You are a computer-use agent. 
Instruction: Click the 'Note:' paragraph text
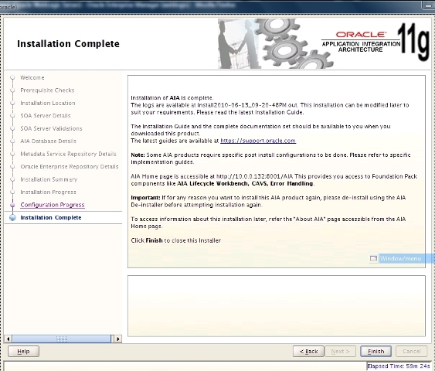(x=270, y=158)
